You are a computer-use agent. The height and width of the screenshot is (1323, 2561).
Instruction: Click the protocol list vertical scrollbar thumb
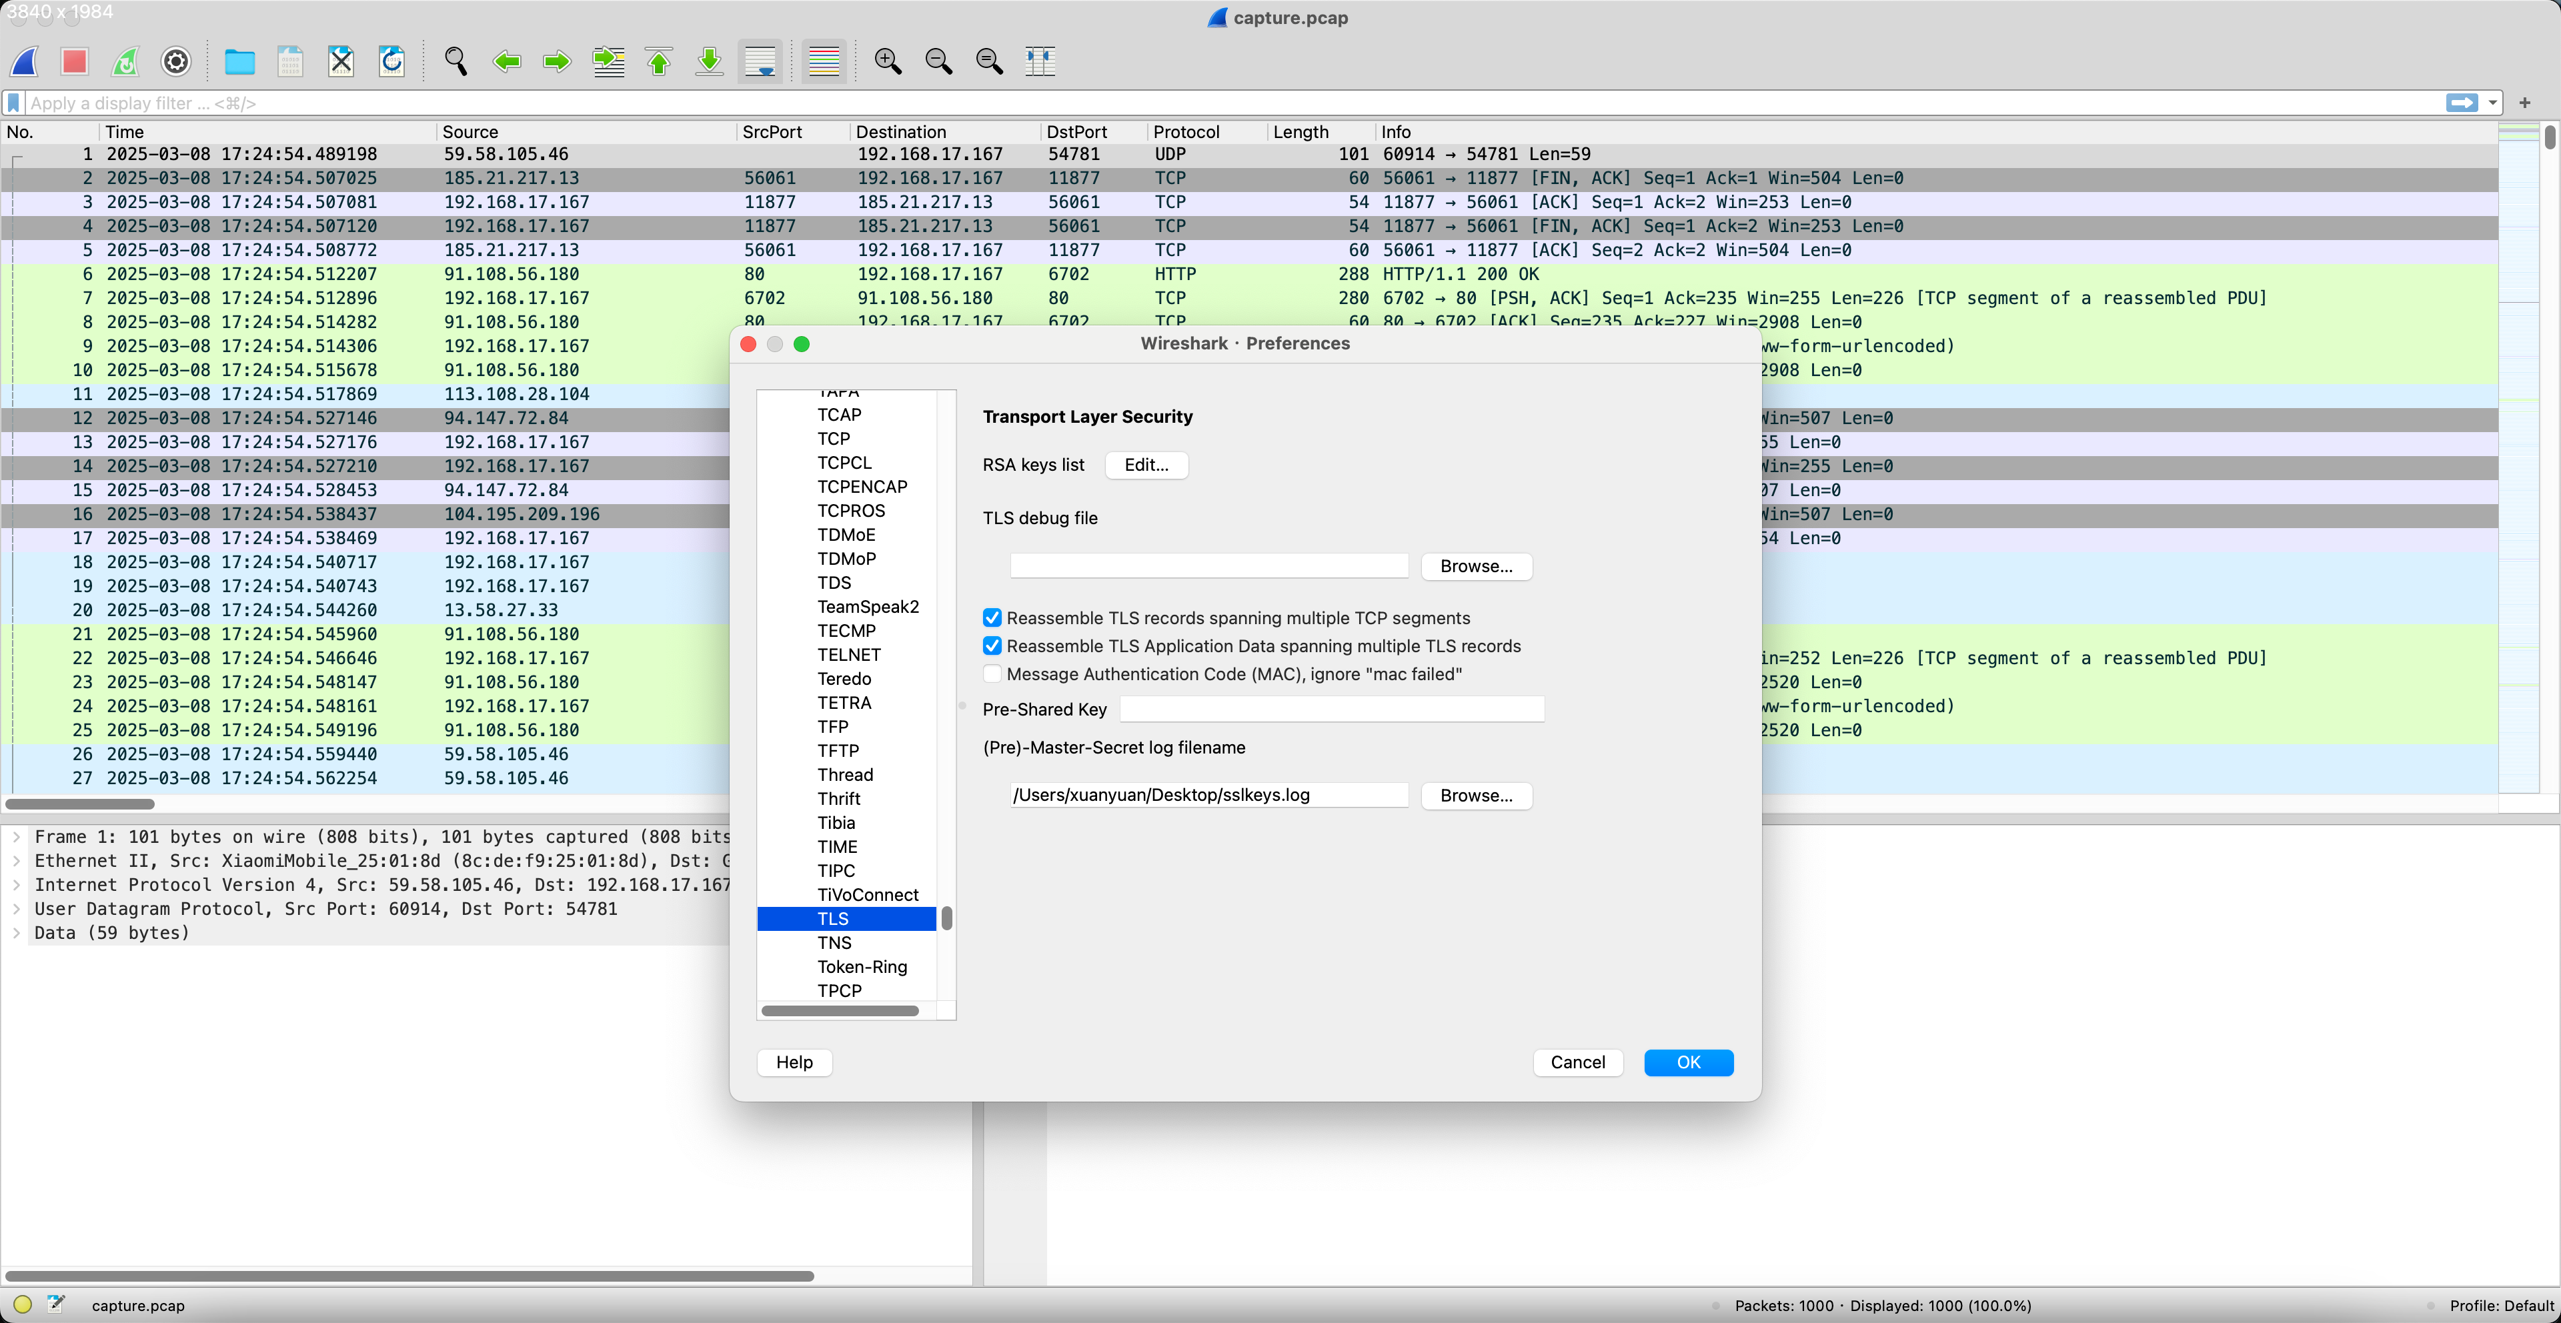(946, 918)
